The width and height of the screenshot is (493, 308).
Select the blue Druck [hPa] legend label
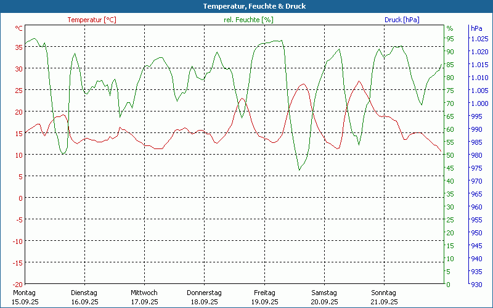click(x=401, y=20)
